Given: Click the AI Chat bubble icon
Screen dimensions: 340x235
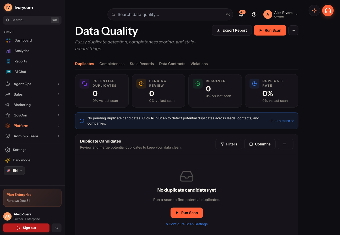Looking at the screenshot, I should [x=8, y=72].
